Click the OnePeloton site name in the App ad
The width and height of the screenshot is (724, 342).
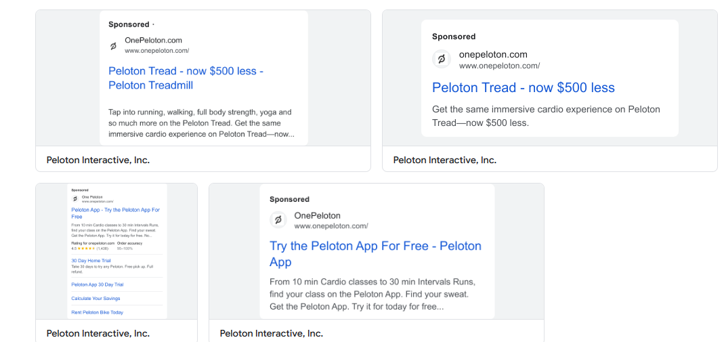(317, 215)
